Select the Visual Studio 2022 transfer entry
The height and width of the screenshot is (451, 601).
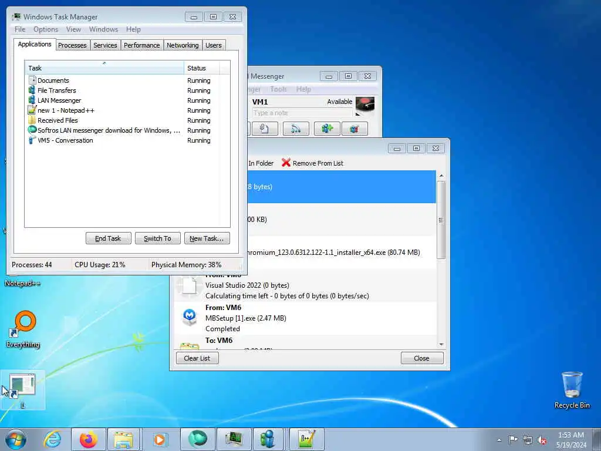[305, 285]
